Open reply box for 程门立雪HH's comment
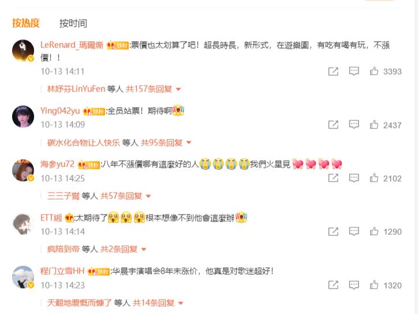This screenshot has width=418, height=314. pyautogui.click(x=354, y=285)
